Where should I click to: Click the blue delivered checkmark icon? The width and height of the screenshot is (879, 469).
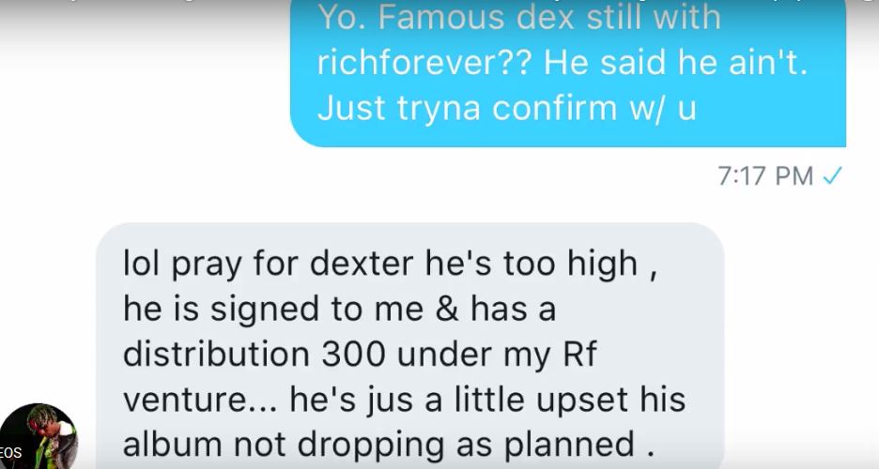(832, 176)
